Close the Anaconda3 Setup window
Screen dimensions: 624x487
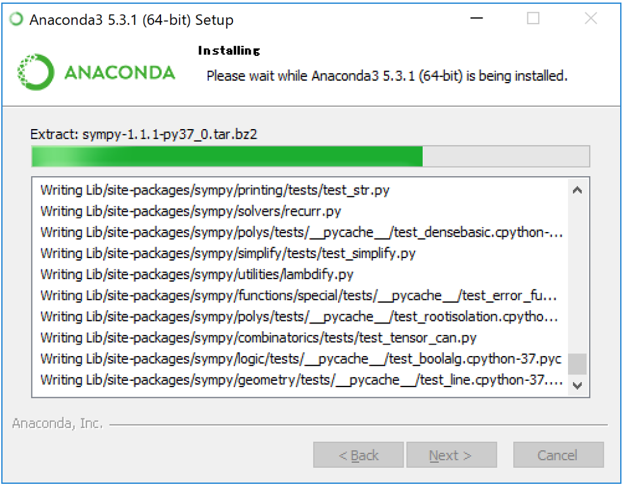pos(591,18)
